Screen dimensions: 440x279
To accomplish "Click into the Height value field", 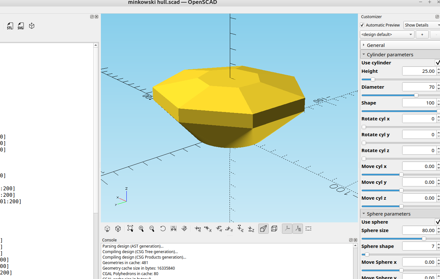I will click(x=419, y=71).
